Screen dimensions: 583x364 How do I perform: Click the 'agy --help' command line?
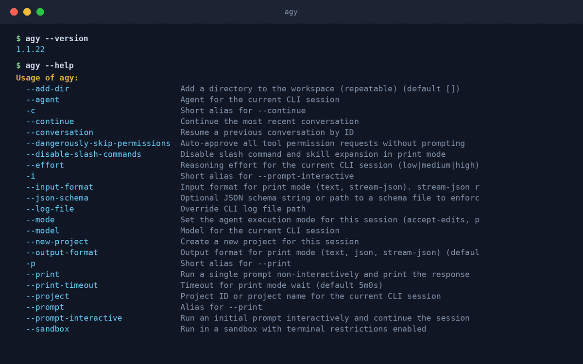[x=45, y=66]
